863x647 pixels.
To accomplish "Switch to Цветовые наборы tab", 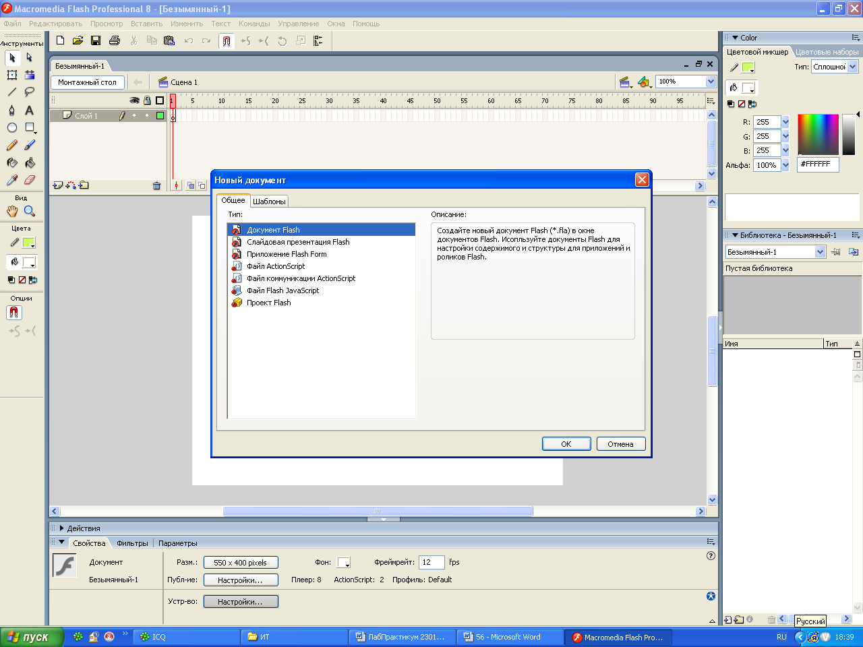I will tap(827, 52).
